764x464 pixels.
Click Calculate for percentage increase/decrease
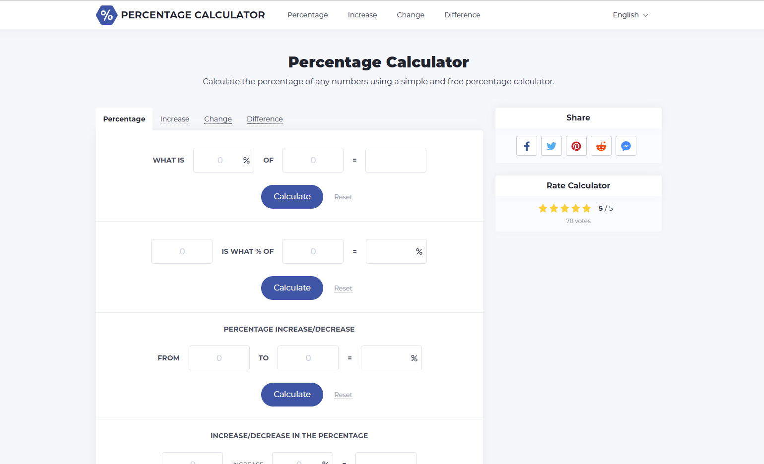tap(292, 394)
